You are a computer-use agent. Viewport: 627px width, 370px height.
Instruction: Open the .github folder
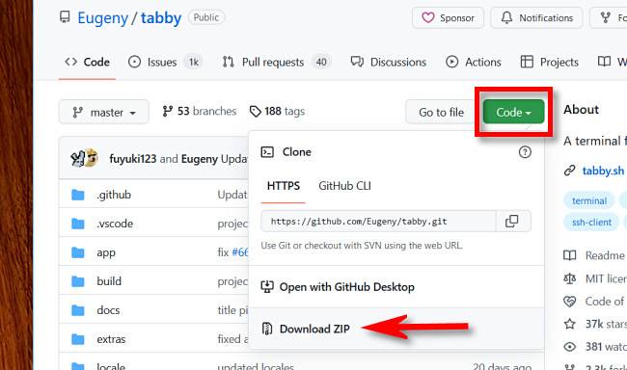coord(114,195)
